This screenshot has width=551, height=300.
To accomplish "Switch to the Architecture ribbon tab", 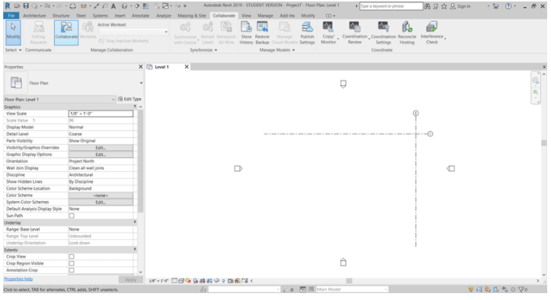I will click(34, 15).
